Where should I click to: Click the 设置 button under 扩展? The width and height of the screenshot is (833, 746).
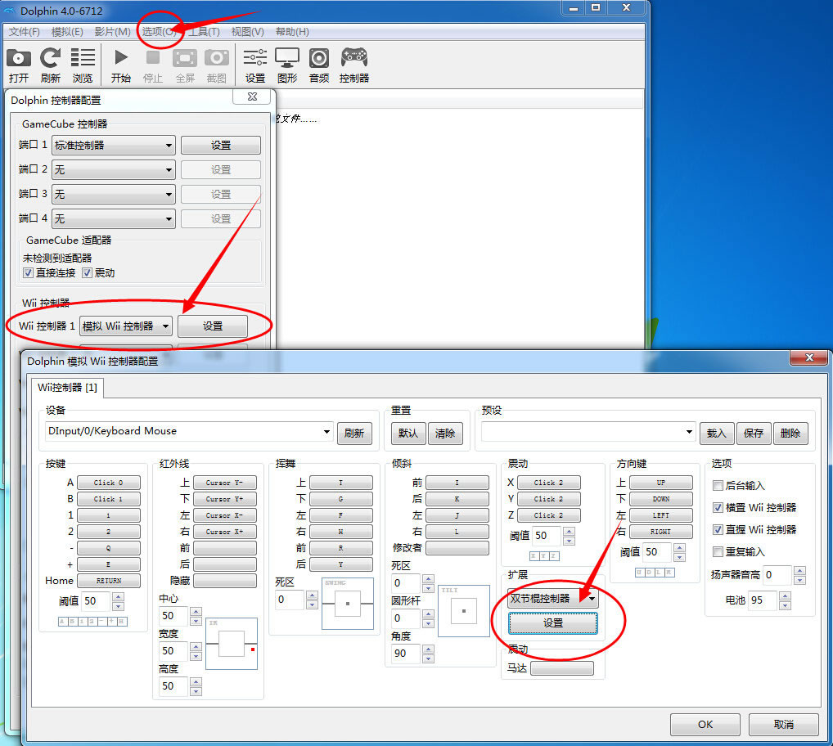pos(553,622)
